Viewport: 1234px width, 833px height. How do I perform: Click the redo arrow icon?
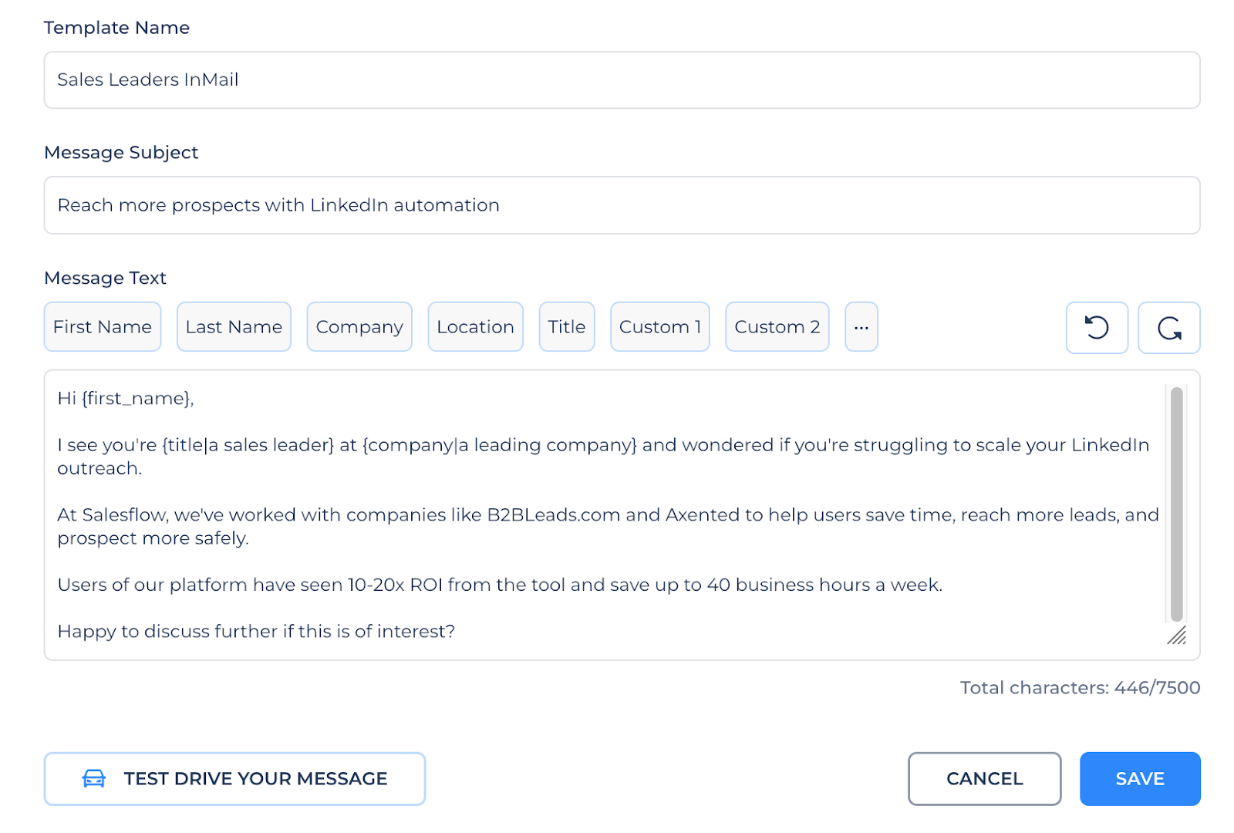point(1168,328)
